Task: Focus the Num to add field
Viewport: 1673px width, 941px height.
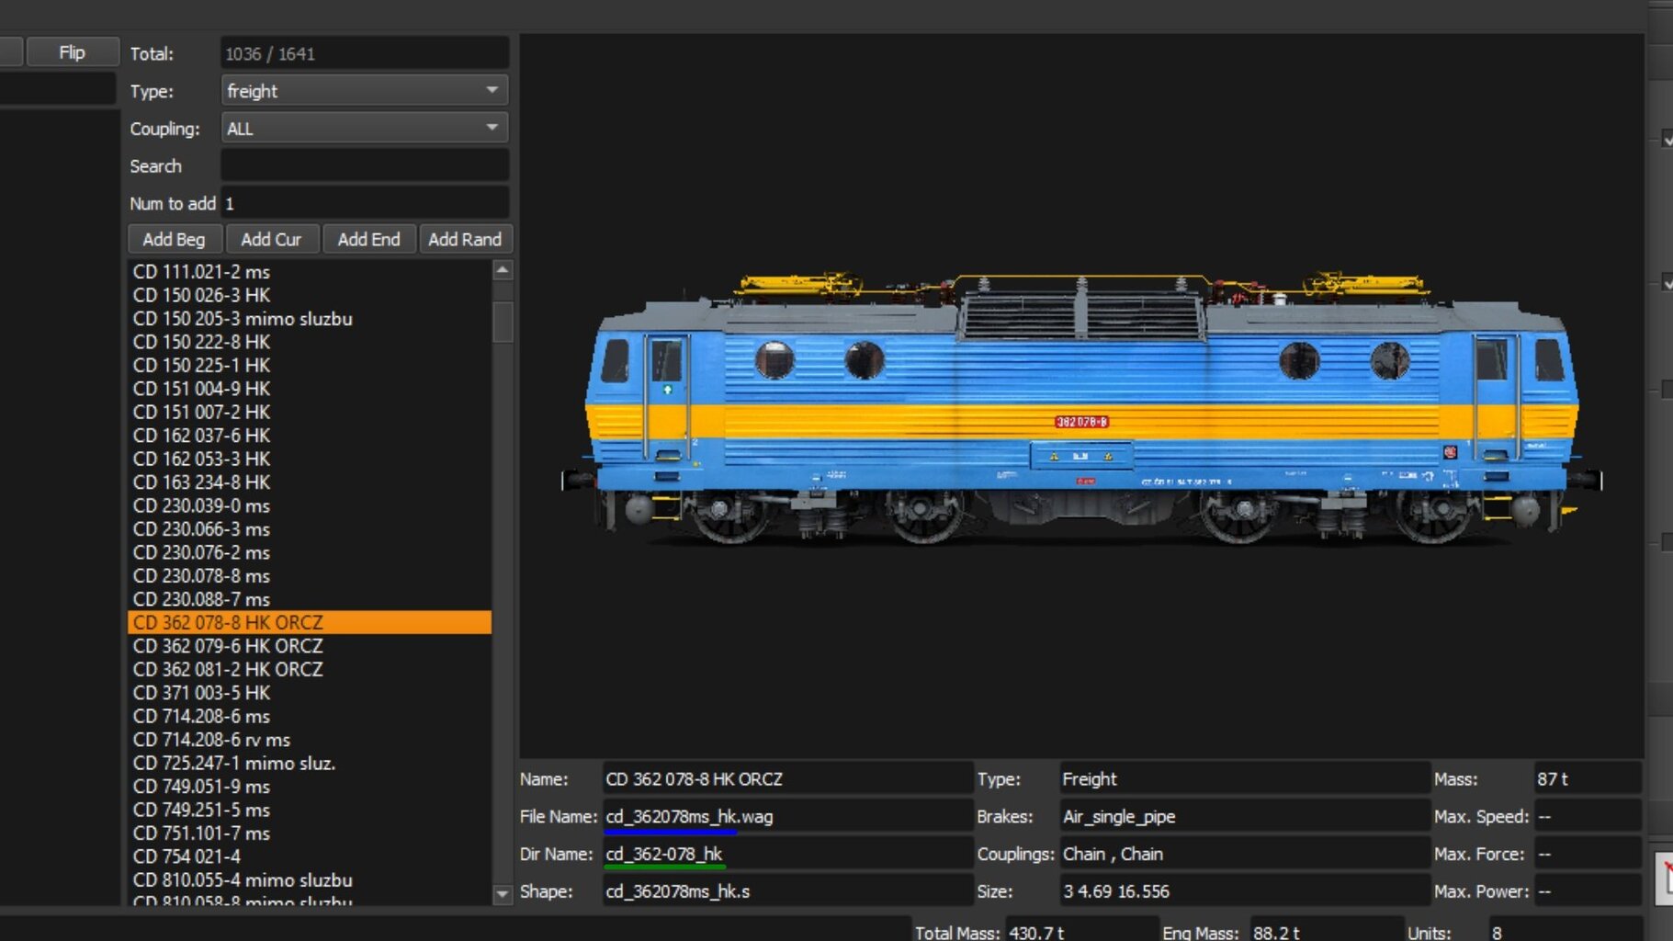Action: click(x=364, y=203)
